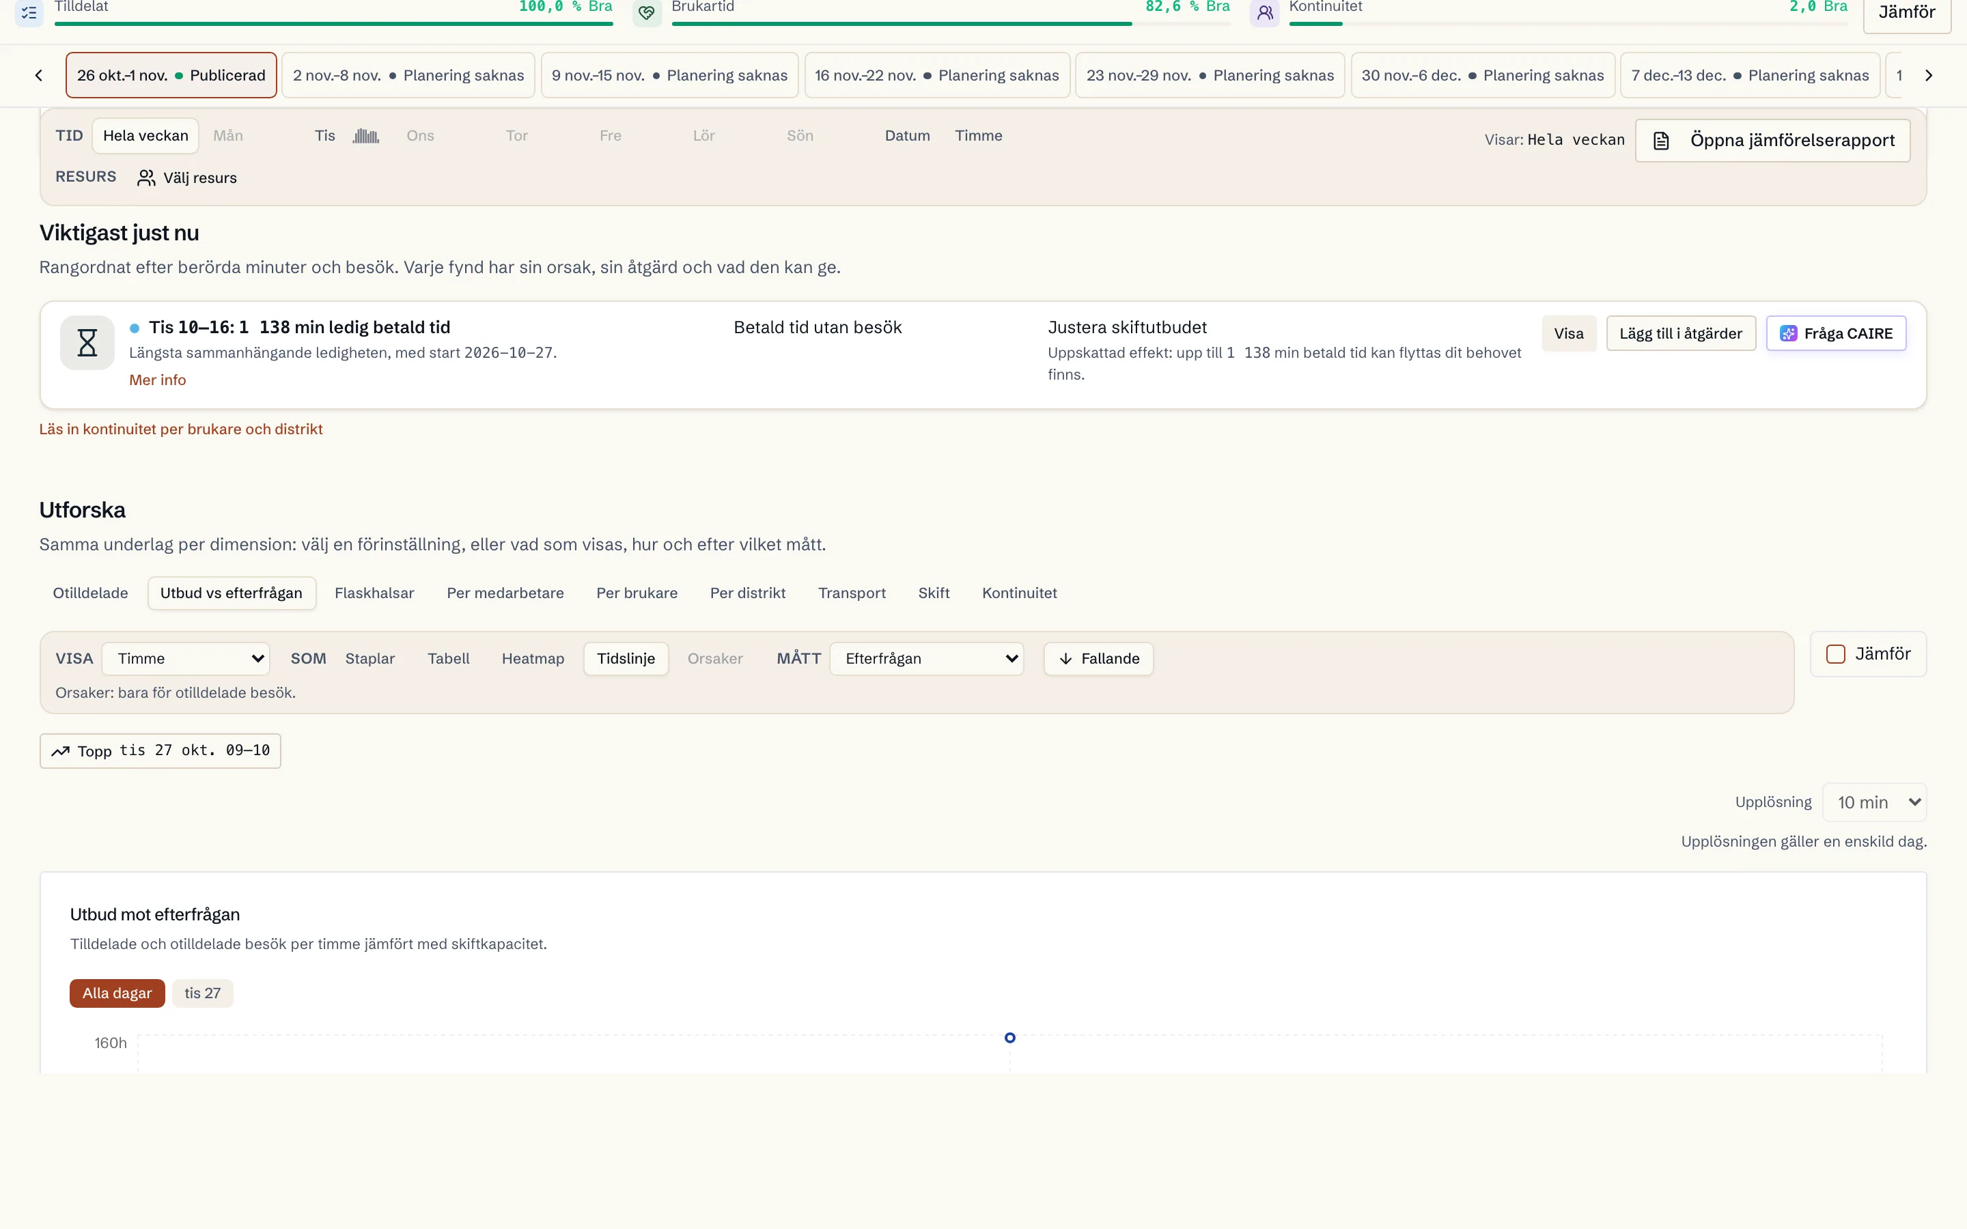Viewport: 1967px width, 1229px height.
Task: Go to previous weeks with left chevron
Action: [x=38, y=76]
